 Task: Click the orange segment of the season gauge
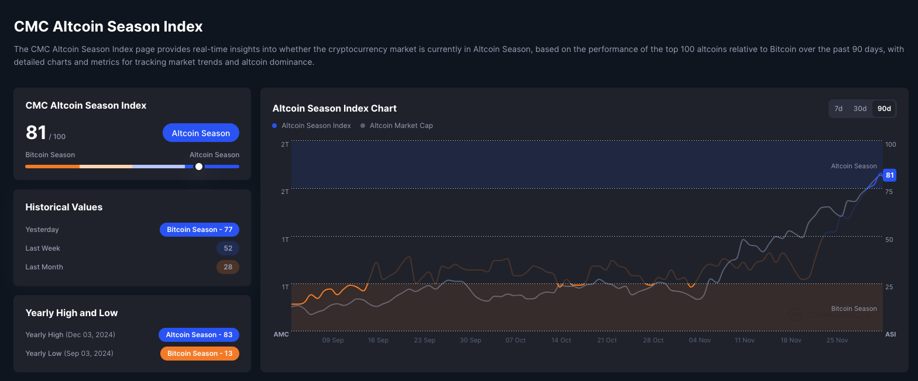tap(52, 167)
